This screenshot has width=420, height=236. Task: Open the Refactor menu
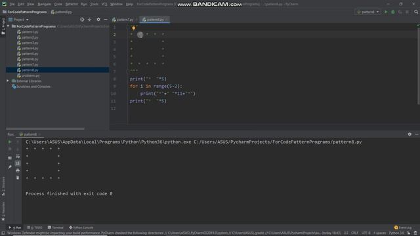pyautogui.click(x=72, y=4)
